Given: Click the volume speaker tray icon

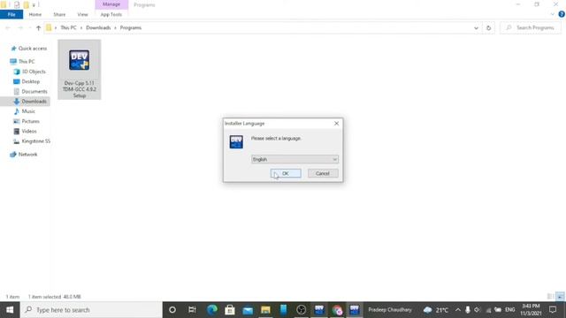Looking at the screenshot, I should (x=478, y=310).
